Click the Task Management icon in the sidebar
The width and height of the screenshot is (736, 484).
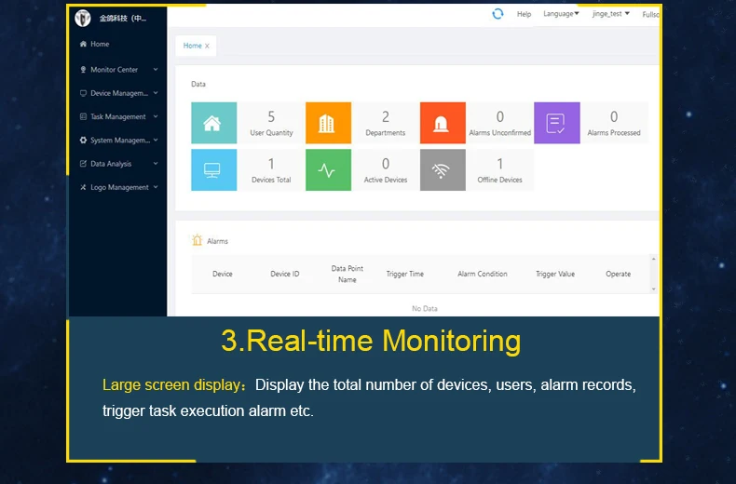83,116
